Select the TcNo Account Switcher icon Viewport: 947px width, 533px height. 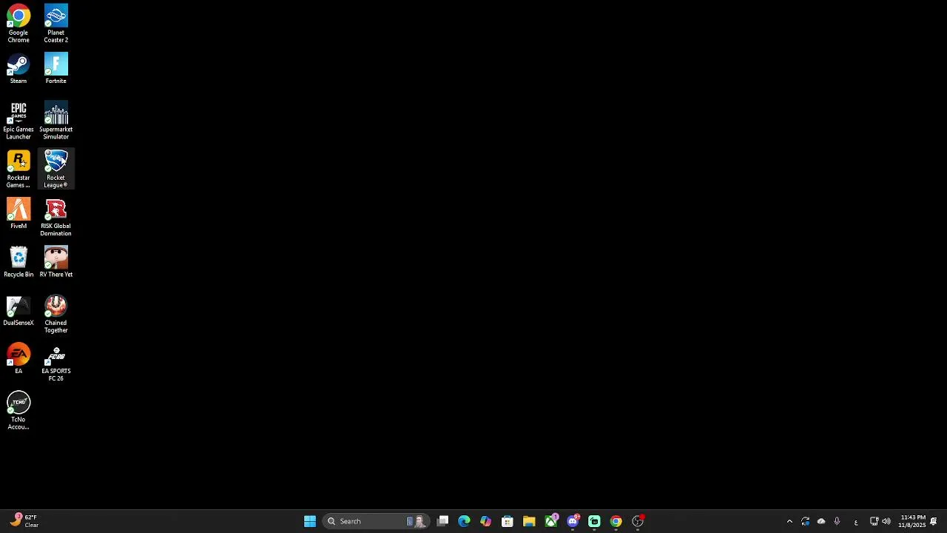click(18, 412)
